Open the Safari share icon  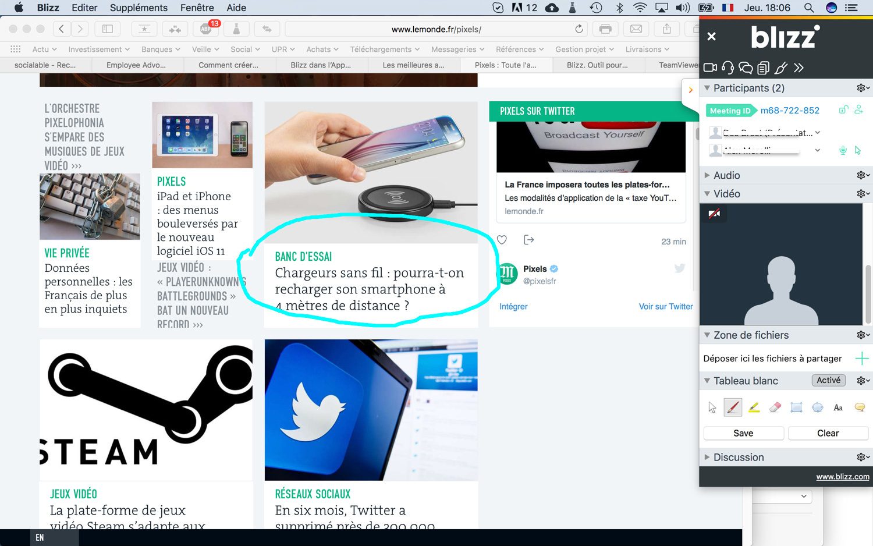pyautogui.click(x=667, y=29)
